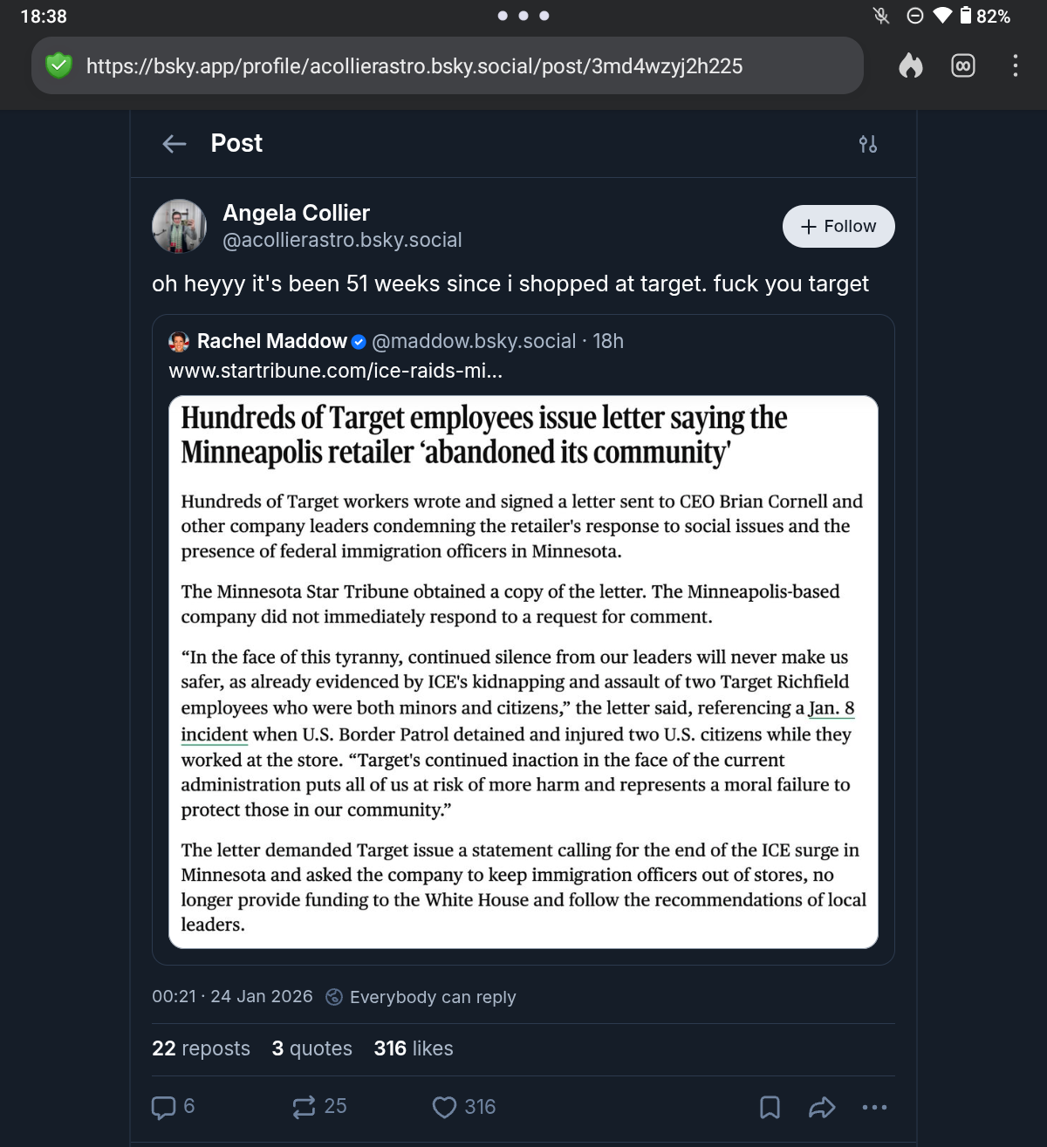Screen dimensions: 1047x1147
Task: Go back using the Post arrow
Action: (x=174, y=144)
